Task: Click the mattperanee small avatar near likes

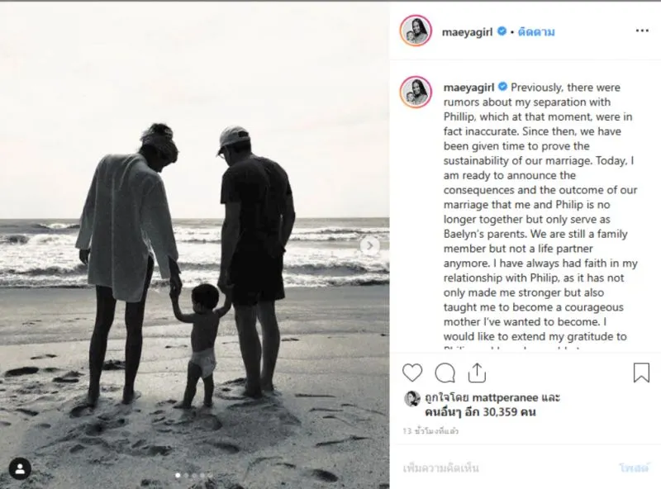Action: [412, 398]
